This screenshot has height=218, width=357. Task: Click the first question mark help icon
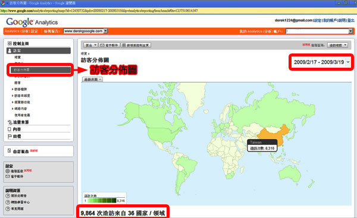[8, 195]
